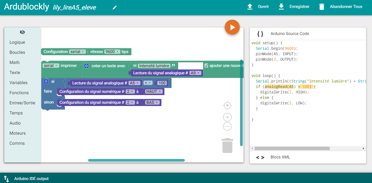Viewport: 372px width, 183px height.
Task: Click the 100 number field in comparison
Action: point(162,83)
